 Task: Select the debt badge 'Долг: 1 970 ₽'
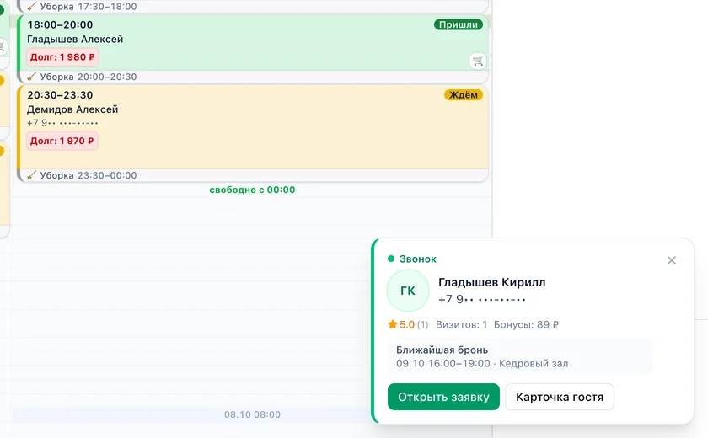62,142
